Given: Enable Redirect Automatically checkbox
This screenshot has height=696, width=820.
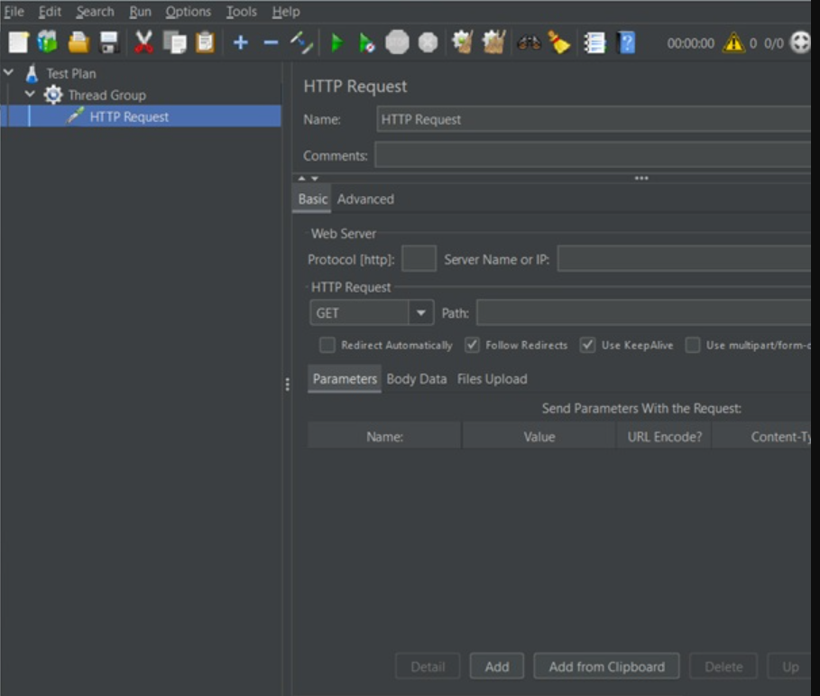Looking at the screenshot, I should [327, 345].
